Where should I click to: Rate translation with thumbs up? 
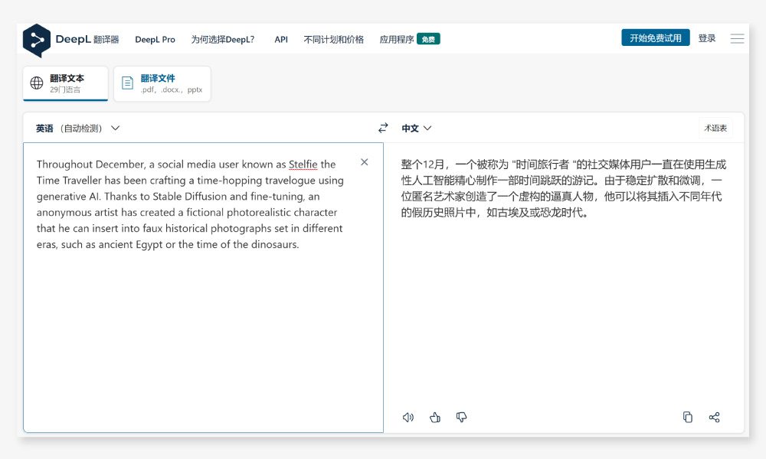pyautogui.click(x=435, y=417)
